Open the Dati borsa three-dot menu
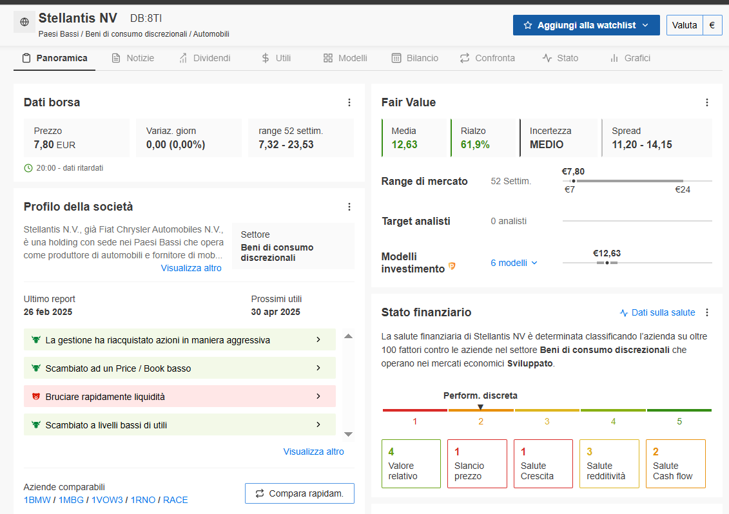729x514 pixels. 349,102
